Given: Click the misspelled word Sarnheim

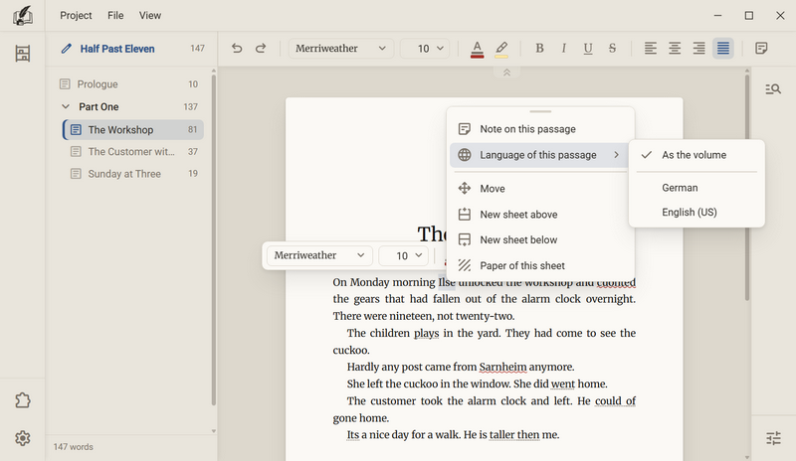Looking at the screenshot, I should point(503,367).
